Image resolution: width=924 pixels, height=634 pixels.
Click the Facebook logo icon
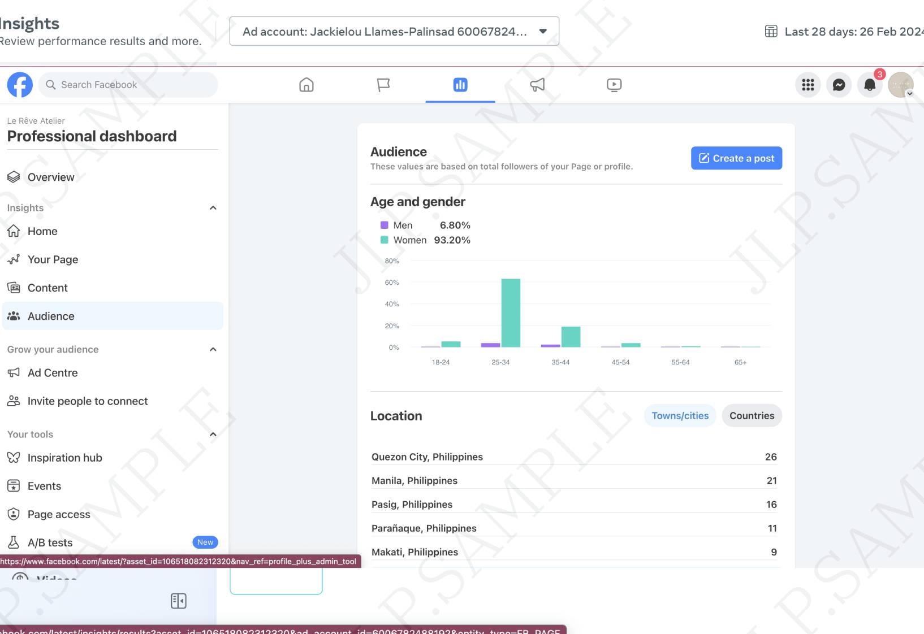(20, 85)
